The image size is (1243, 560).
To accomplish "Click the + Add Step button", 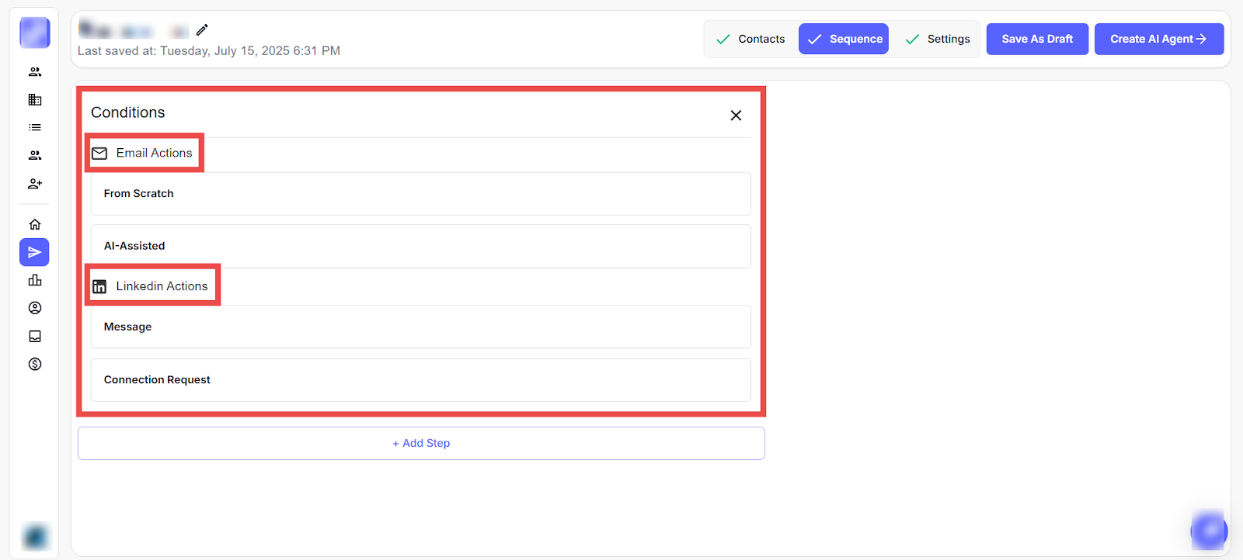I will (421, 443).
